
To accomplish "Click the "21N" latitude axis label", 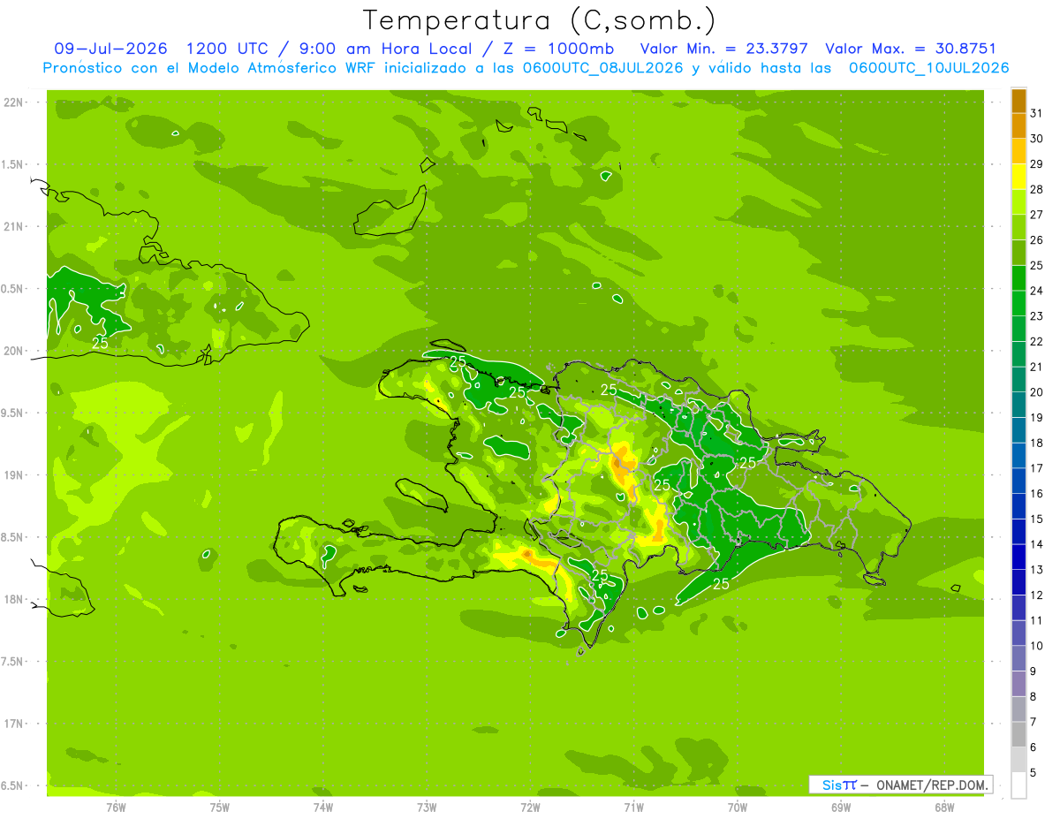I will click(13, 226).
